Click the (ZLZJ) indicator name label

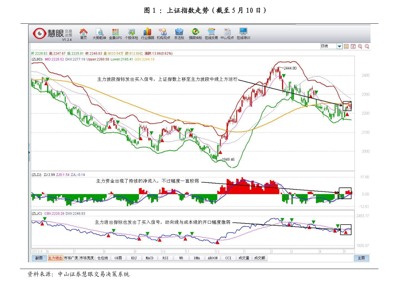pos(37,175)
